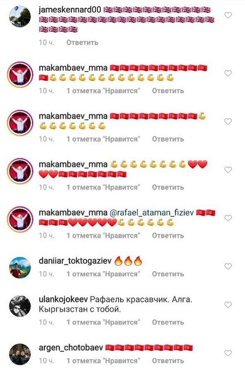The height and width of the screenshot is (375, 245).
Task: View likes on daniiar_toktogaziev's comment
Action: click(103, 274)
